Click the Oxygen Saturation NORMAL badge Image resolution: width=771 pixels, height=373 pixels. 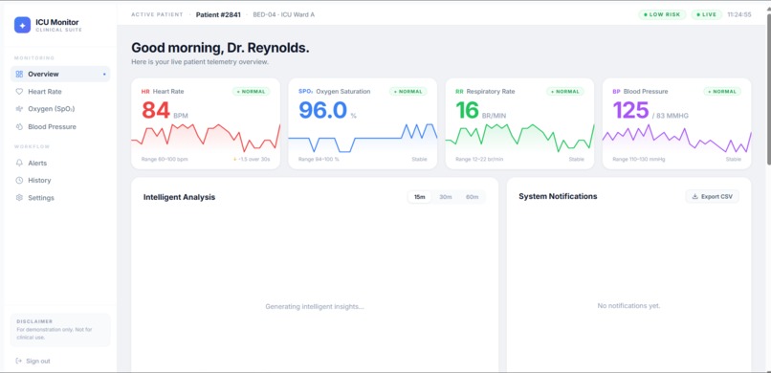(408, 92)
